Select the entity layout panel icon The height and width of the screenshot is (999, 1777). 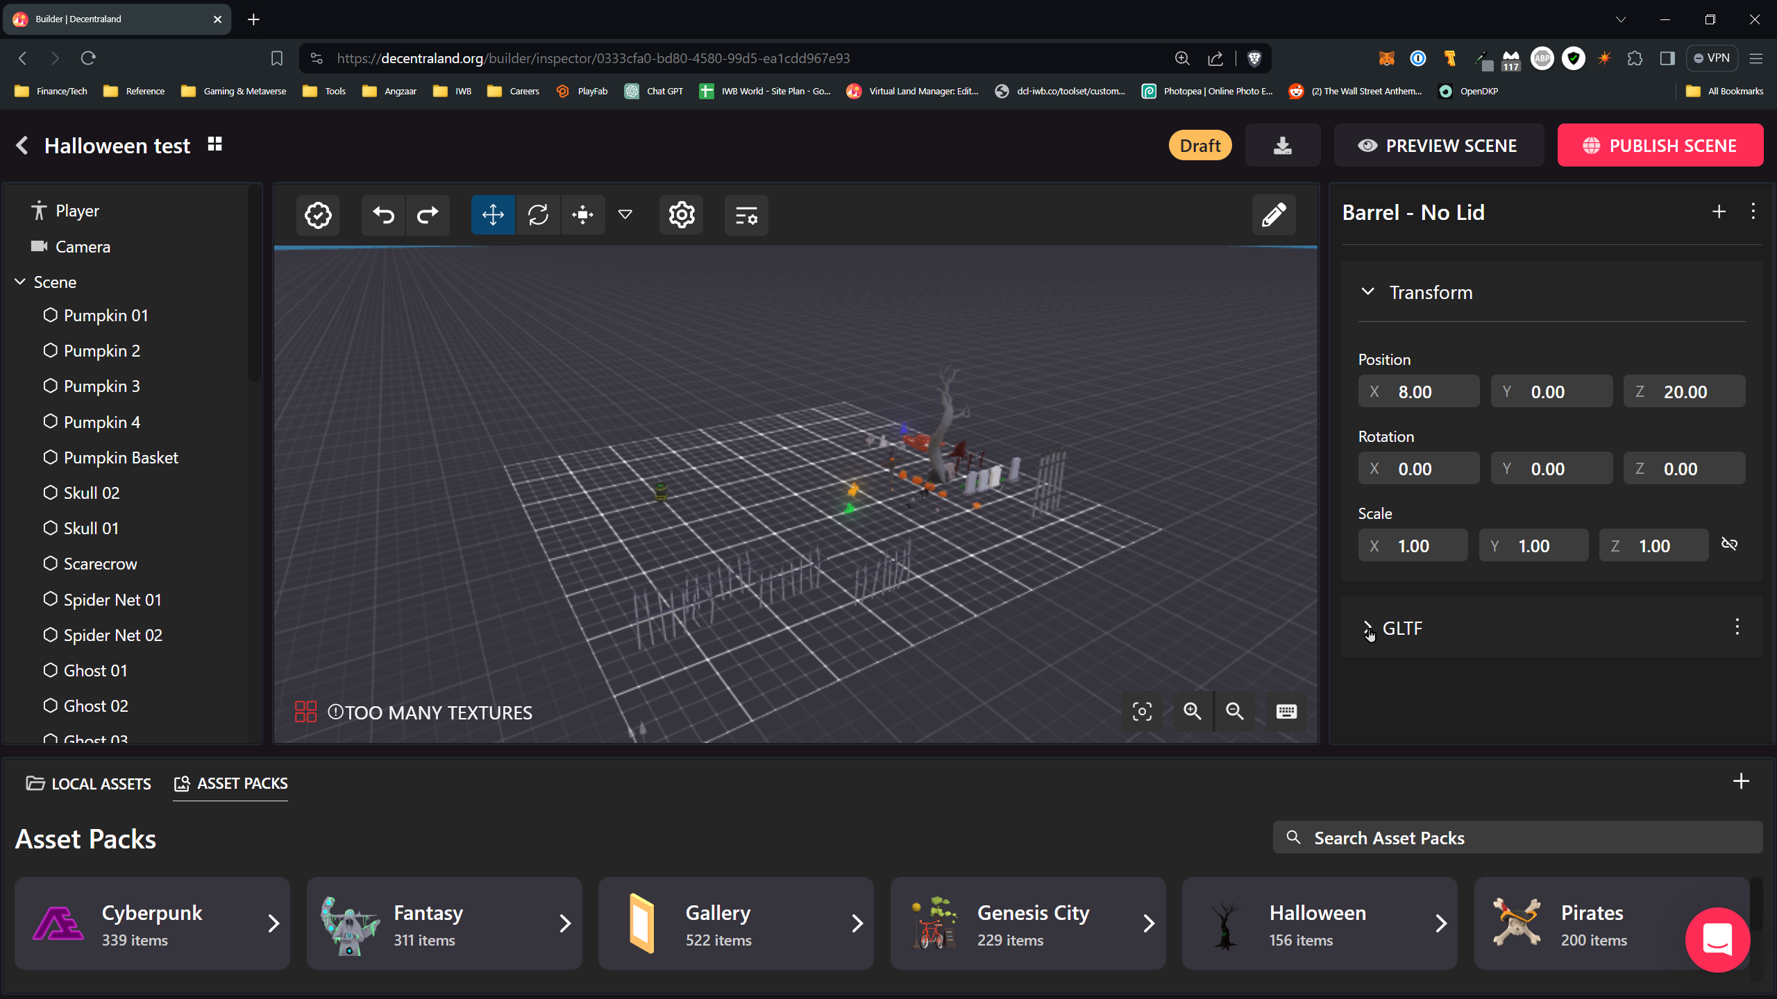(746, 214)
